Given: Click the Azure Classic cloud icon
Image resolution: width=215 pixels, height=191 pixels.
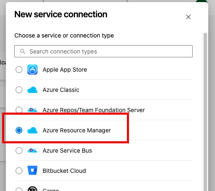Looking at the screenshot, I should click(32, 90).
